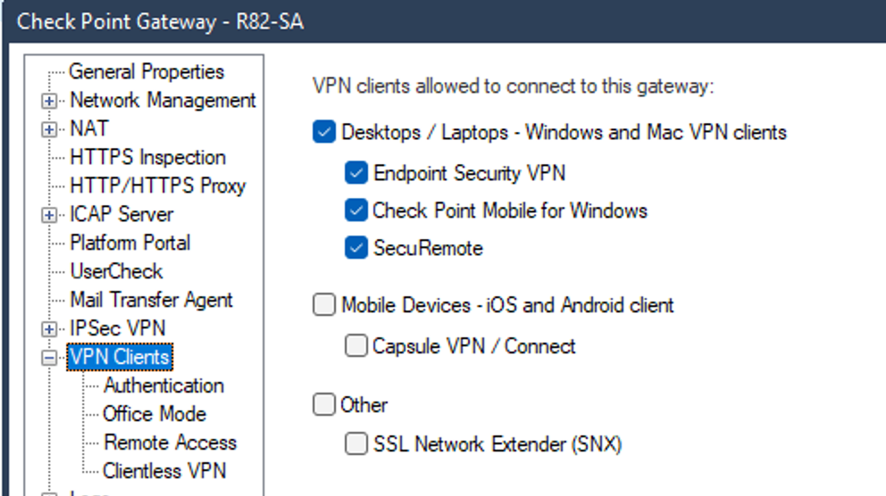Go to Platform Portal settings
Screen dimensions: 886x496
pos(130,244)
